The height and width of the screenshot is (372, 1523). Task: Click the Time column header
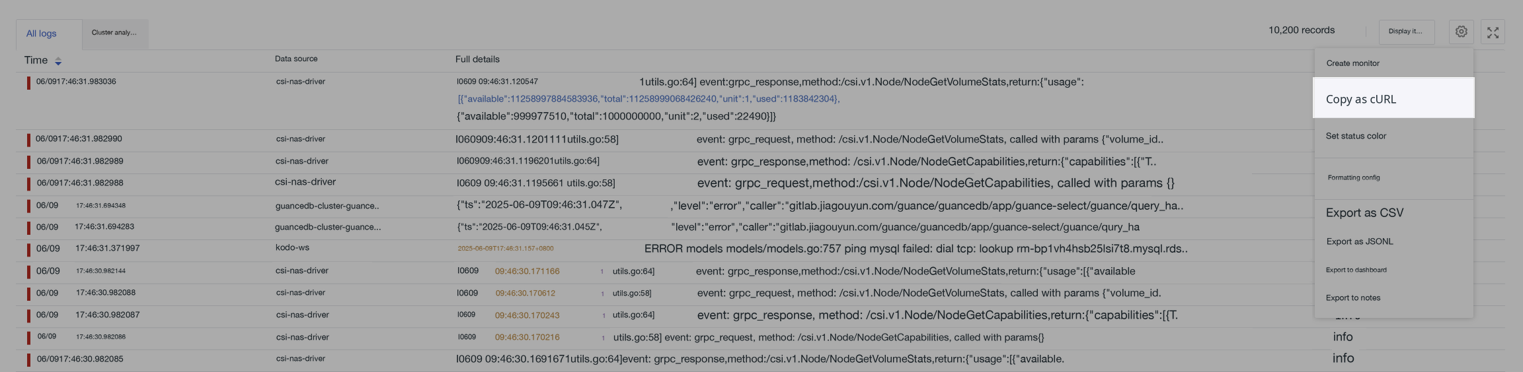coord(36,61)
